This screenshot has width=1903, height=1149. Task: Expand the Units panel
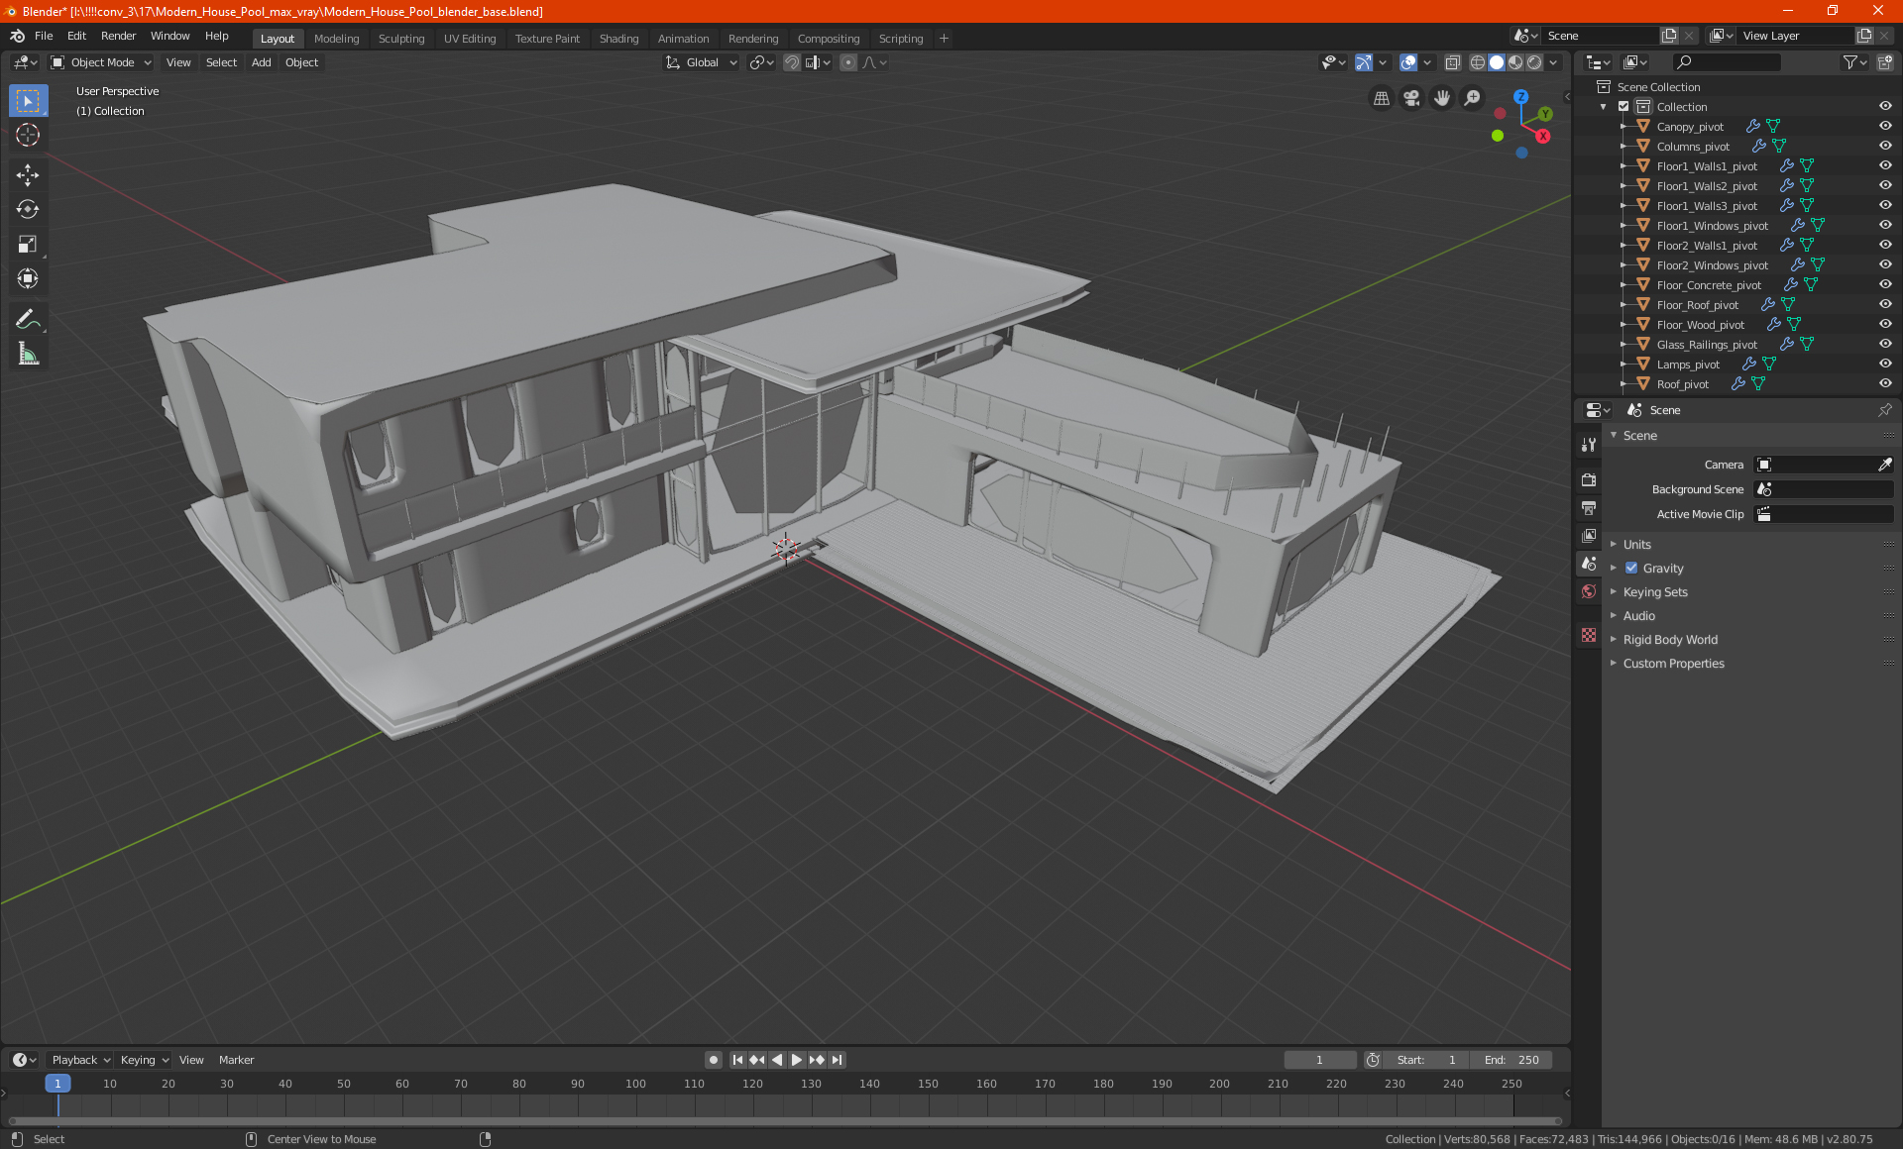1636,544
